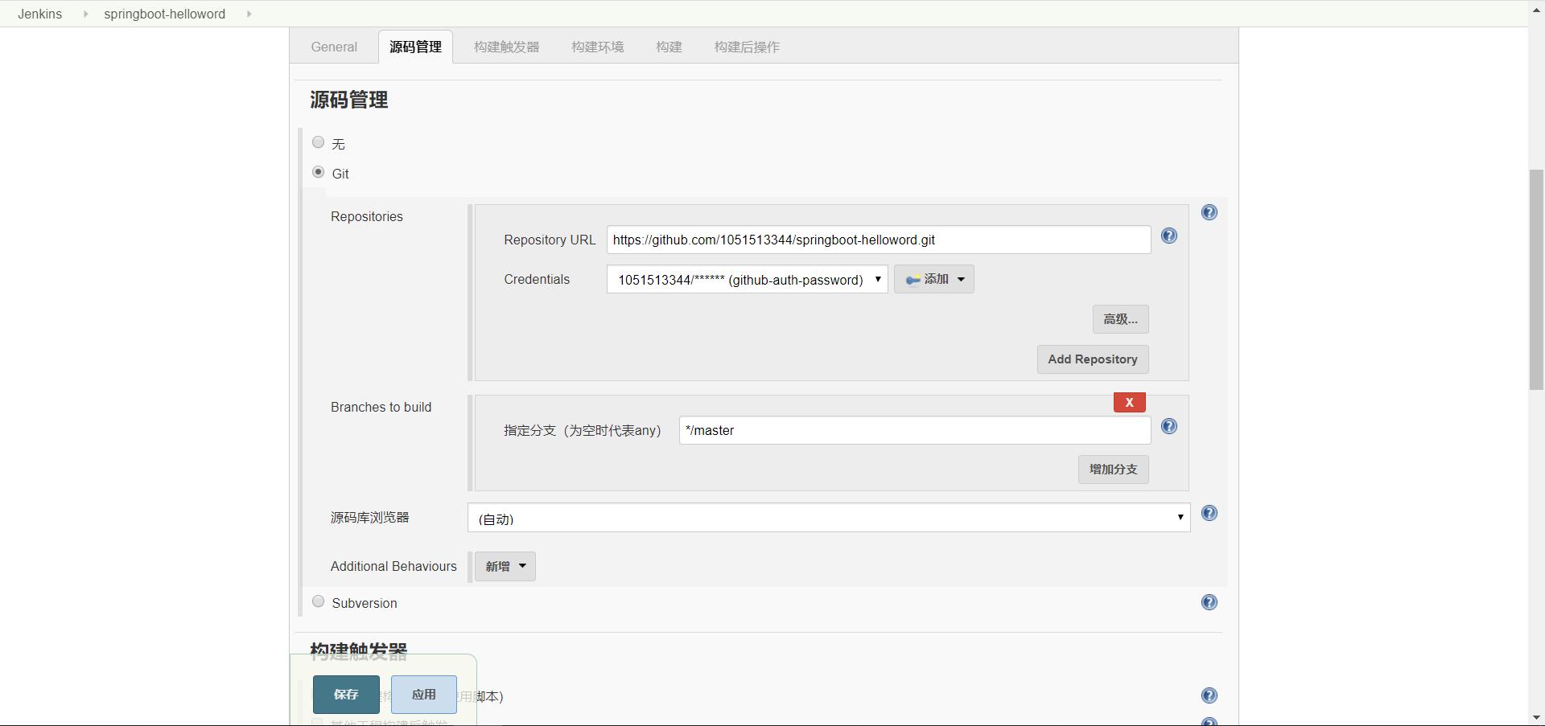Click scrollbar down arrow

1536,718
